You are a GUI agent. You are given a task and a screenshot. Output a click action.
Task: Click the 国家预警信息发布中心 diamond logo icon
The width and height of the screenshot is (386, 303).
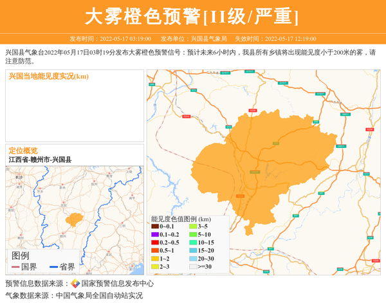pyautogui.click(x=75, y=283)
